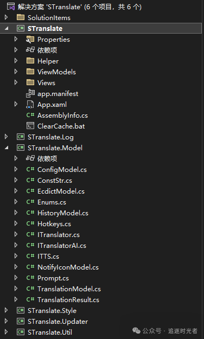The width and height of the screenshot is (204, 339).
Task: Expand the ConfigModel.cs file node
Action: [x=16, y=169]
